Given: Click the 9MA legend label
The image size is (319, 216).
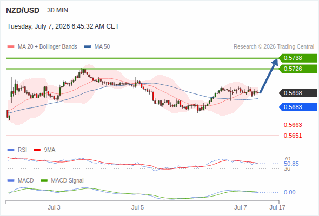Looking at the screenshot, I should point(50,150).
